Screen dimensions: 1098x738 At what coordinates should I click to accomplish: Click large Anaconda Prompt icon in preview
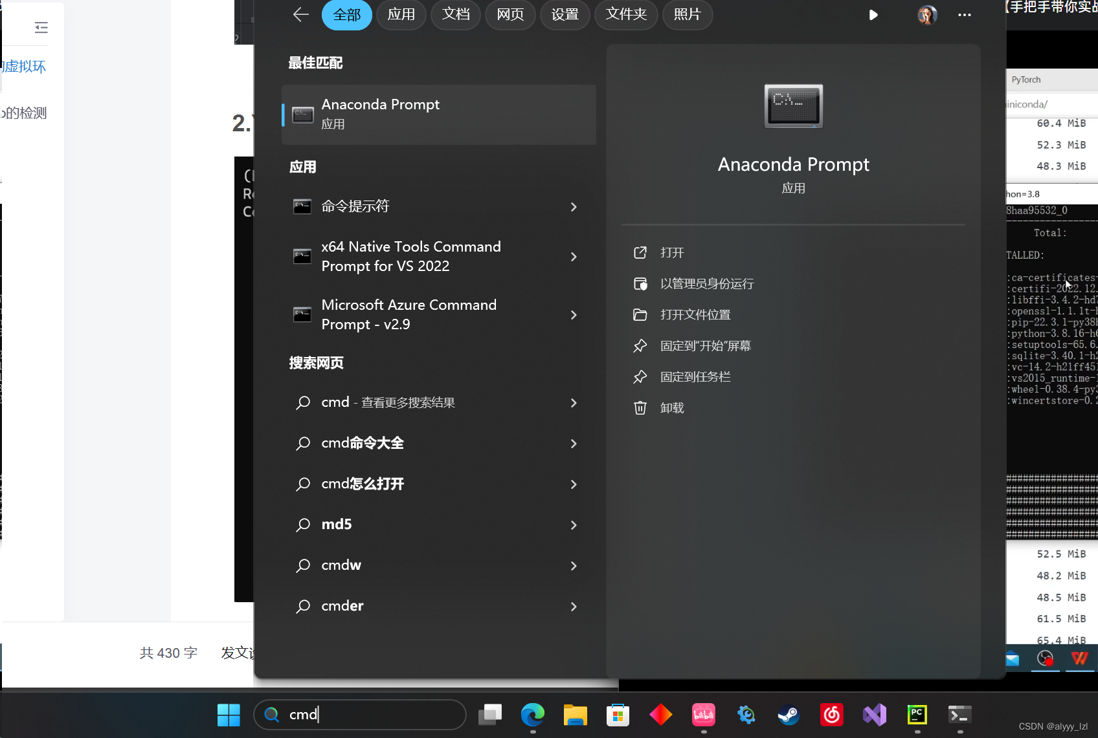point(794,106)
